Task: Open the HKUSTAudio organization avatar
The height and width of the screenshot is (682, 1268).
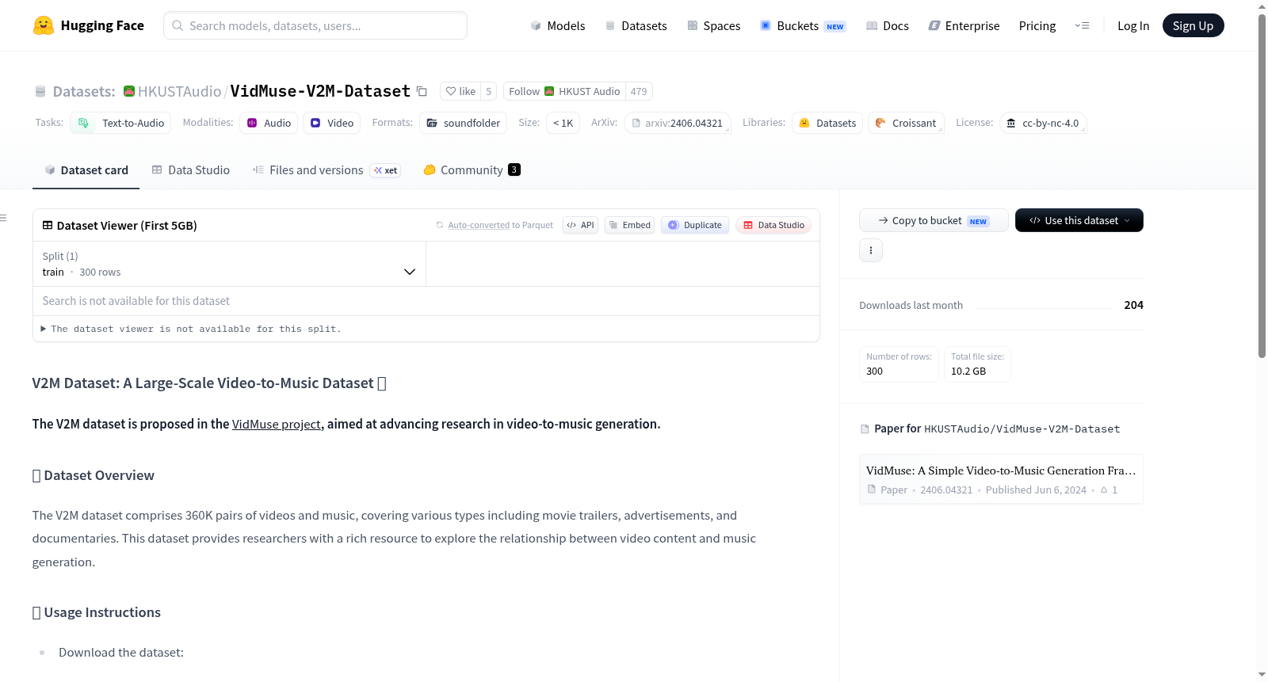Action: coord(129,91)
